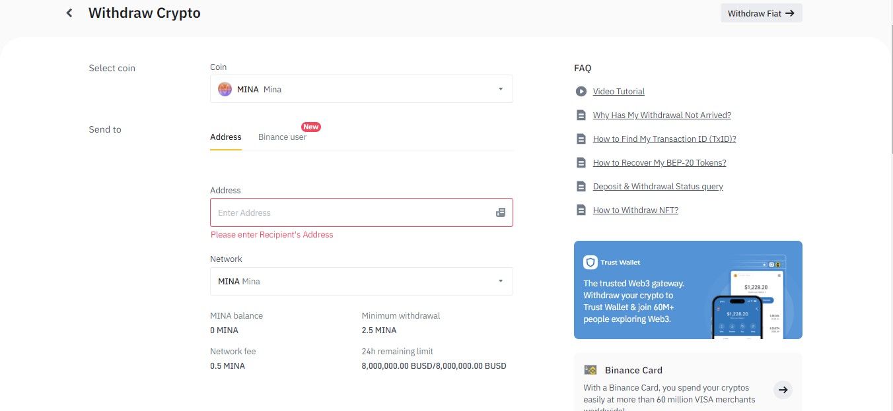Open How to Find My Transaction ID
Screen dimensions: 893x411
pos(664,139)
